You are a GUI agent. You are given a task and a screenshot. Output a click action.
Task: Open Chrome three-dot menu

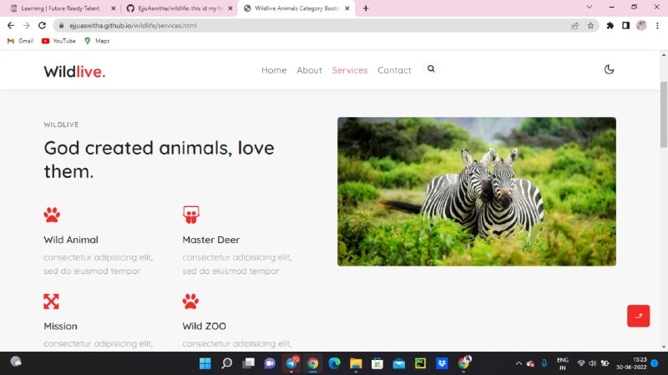tap(657, 26)
